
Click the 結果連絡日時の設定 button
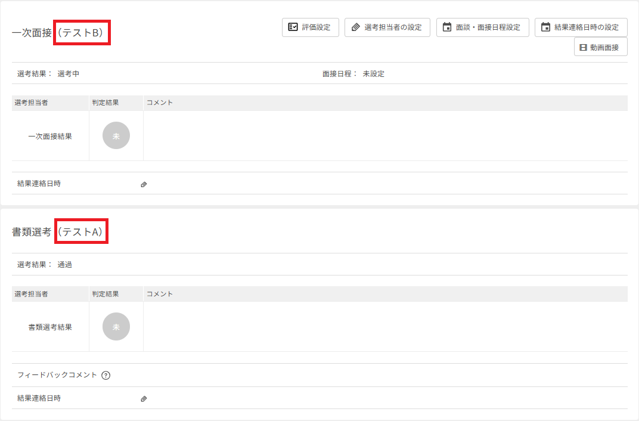[x=581, y=27]
